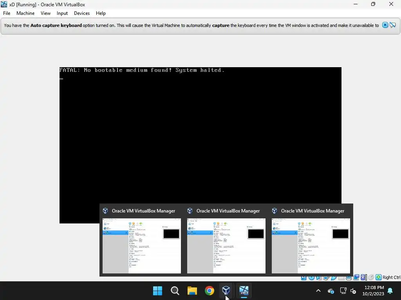Click the optical drive status icon
Image resolution: width=401 pixels, height=300 pixels.
[x=311, y=277]
